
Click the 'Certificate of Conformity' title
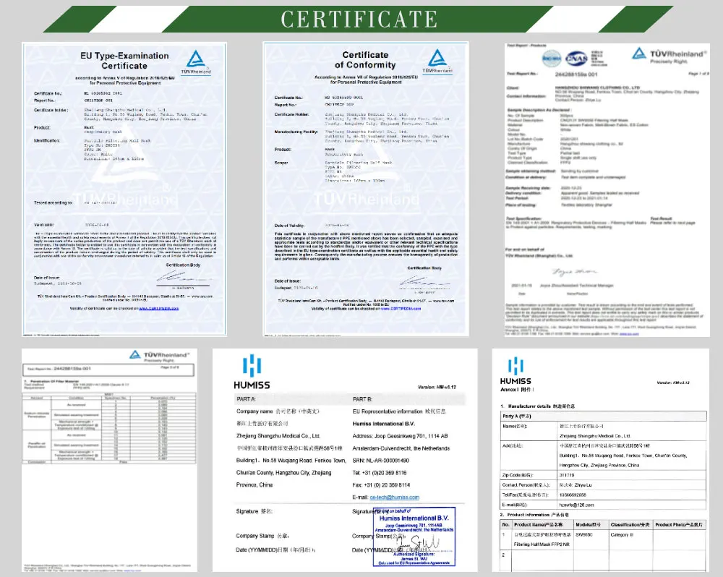click(365, 60)
